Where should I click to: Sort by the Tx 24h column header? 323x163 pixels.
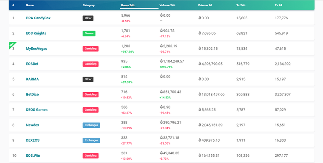241,5
